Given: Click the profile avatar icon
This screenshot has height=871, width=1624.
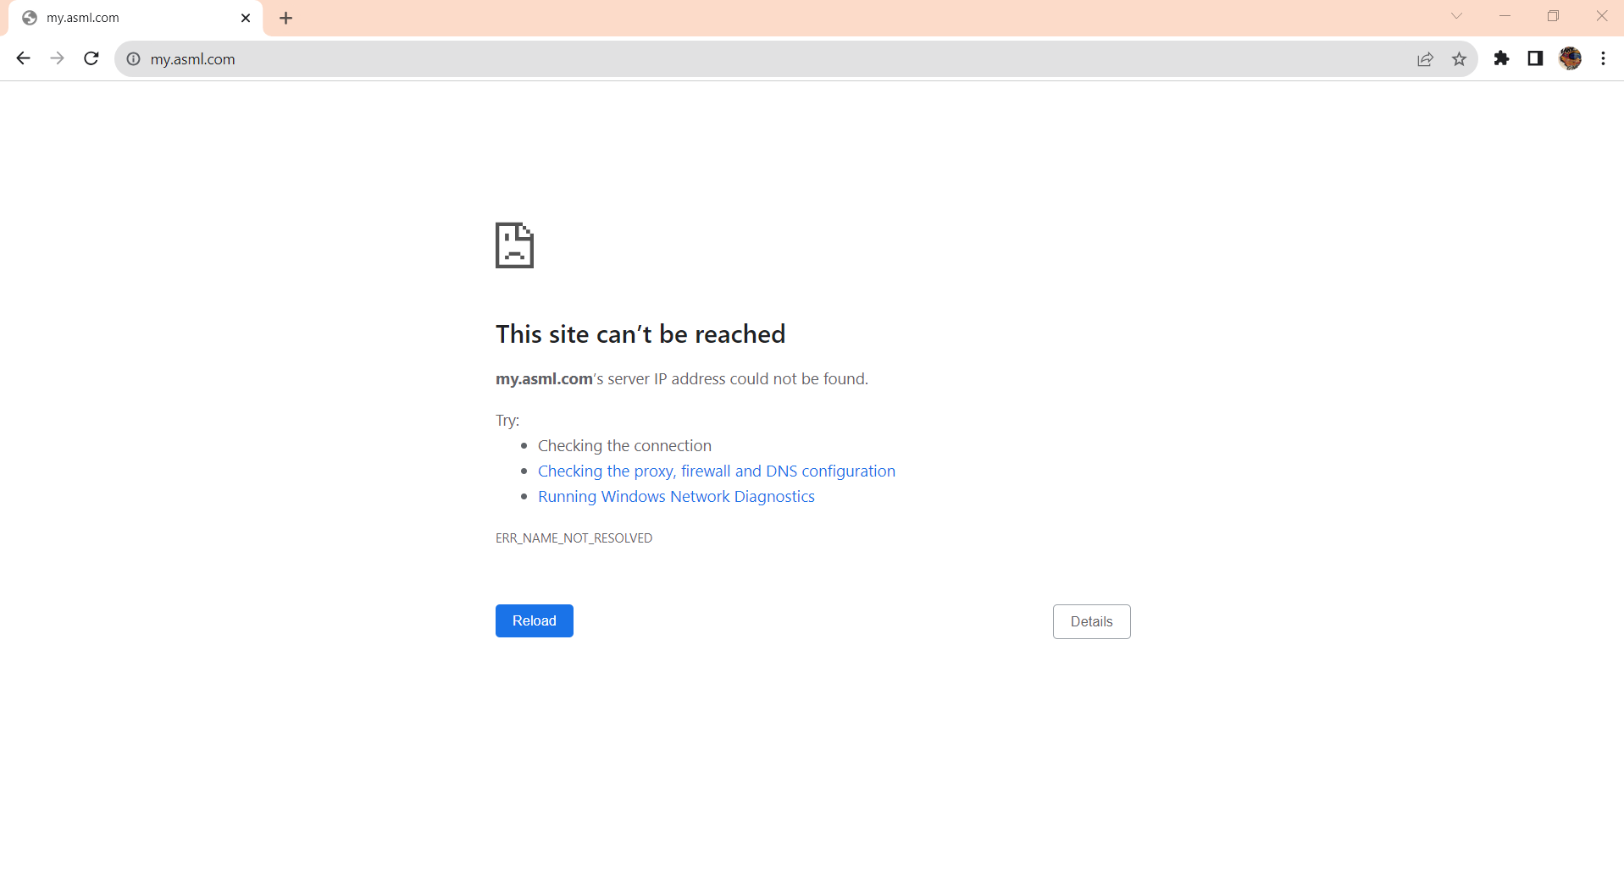Looking at the screenshot, I should point(1571,58).
